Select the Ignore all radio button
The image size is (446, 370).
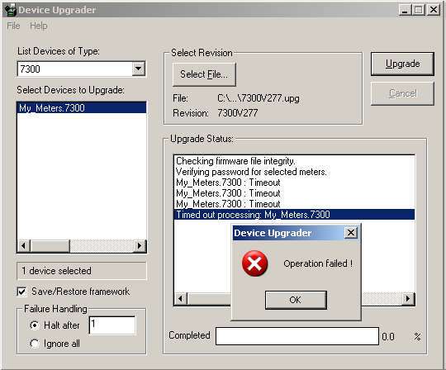[x=35, y=344]
